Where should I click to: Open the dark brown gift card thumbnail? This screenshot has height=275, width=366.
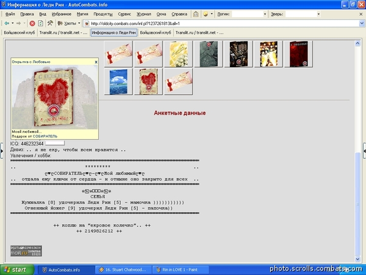[x=239, y=54]
